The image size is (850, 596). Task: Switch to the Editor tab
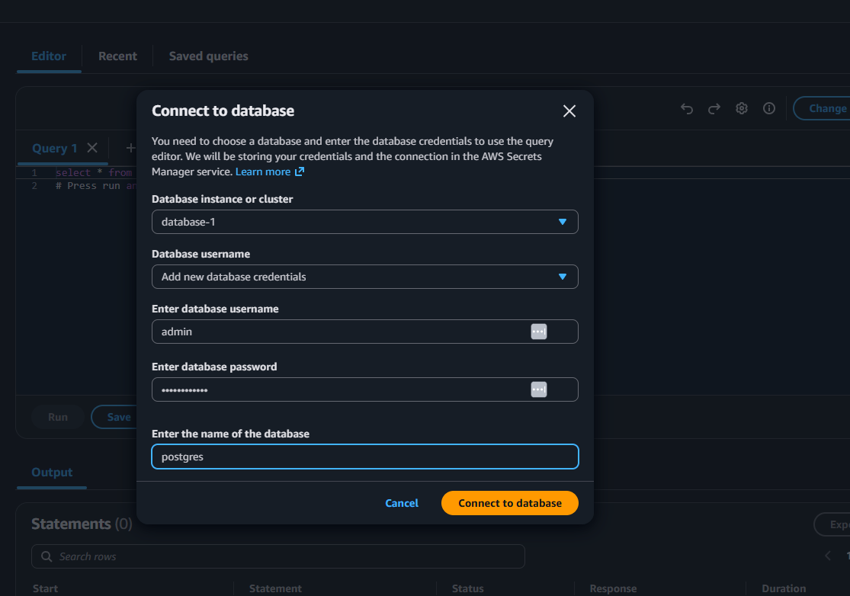[x=49, y=56]
